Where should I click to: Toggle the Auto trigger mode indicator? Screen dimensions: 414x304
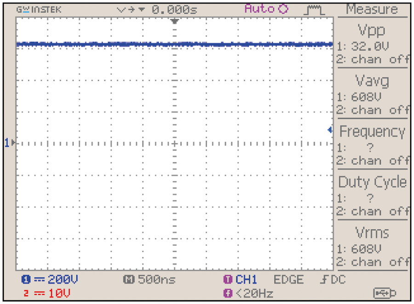tap(266, 9)
